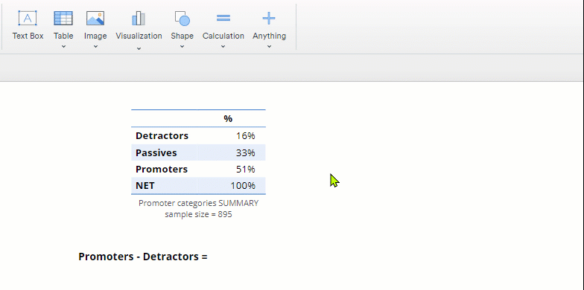
Task: Select the % column header
Action: pyautogui.click(x=228, y=119)
